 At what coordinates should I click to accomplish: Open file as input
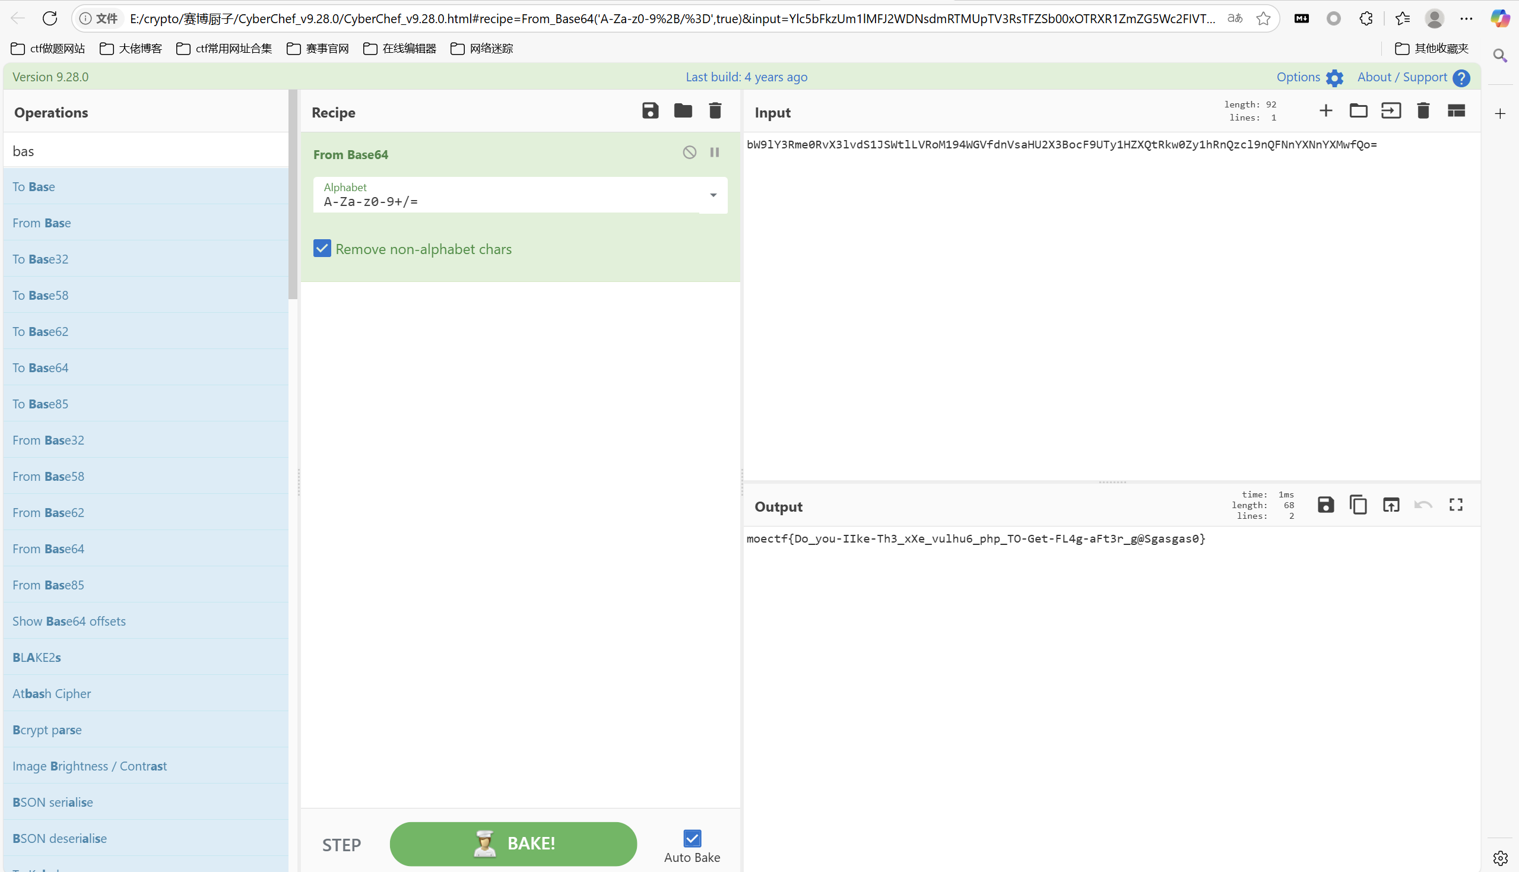pyautogui.click(x=1391, y=111)
